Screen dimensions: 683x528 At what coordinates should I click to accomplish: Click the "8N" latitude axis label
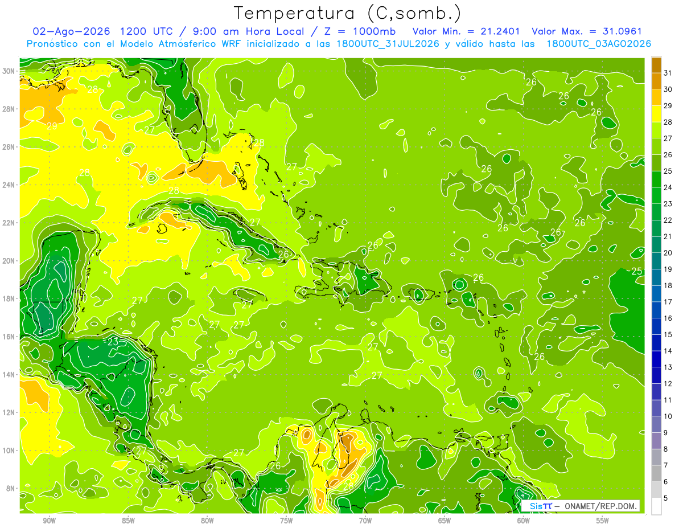pos(11,489)
